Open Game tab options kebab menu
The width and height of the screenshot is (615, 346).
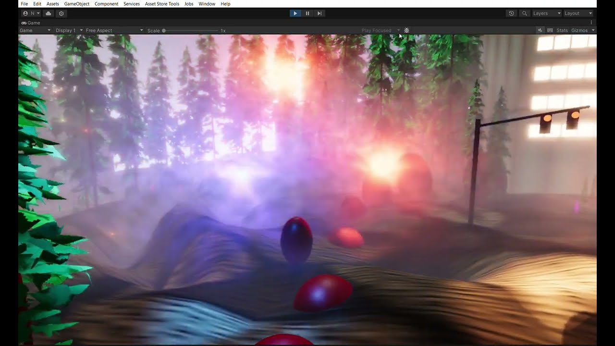pos(591,23)
